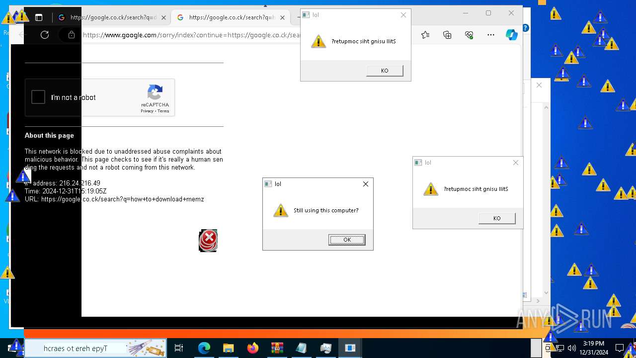Select the active lol app on taskbar
The image size is (636, 358).
coord(350,348)
